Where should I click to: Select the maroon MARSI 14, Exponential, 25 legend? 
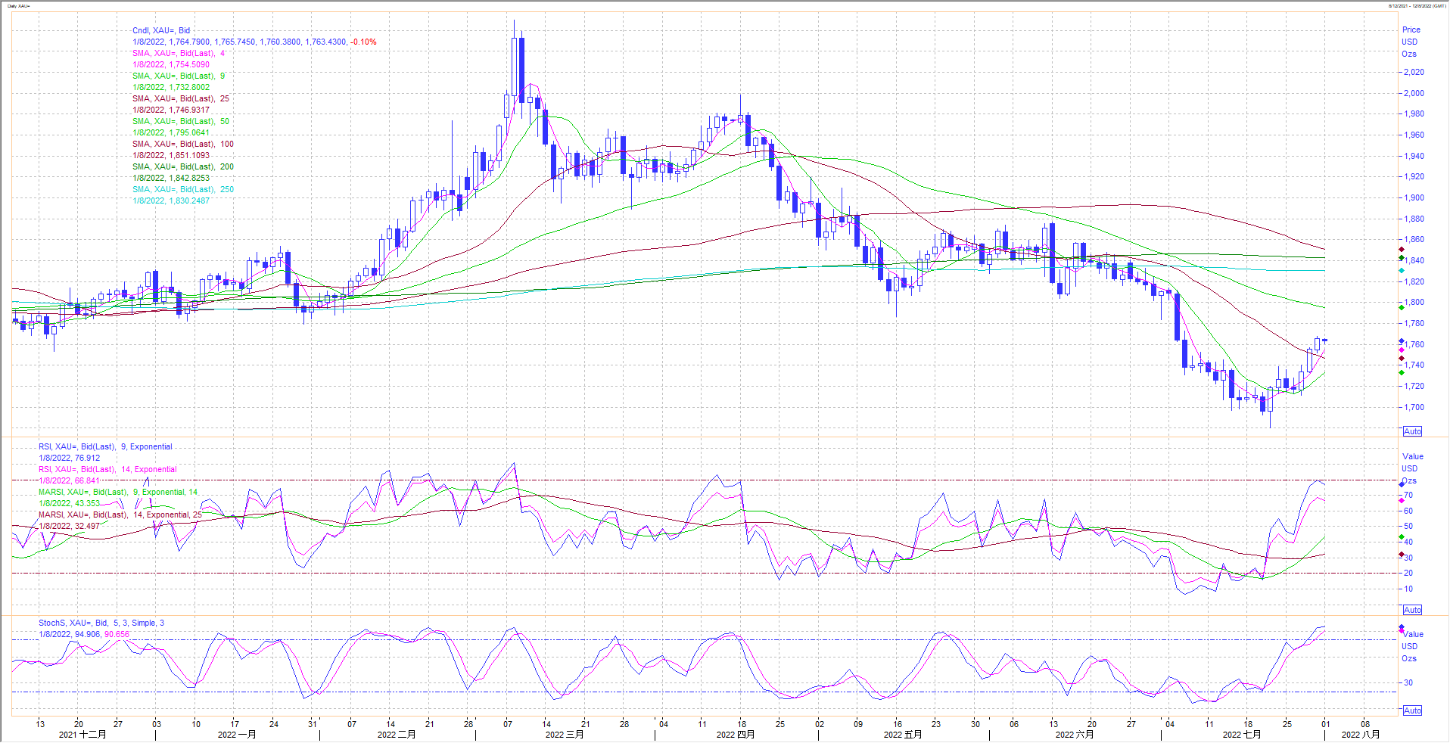(x=120, y=515)
